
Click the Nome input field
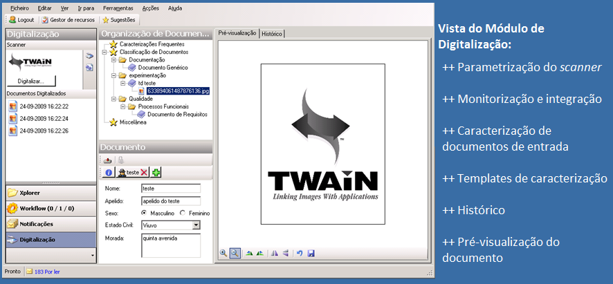pos(171,188)
